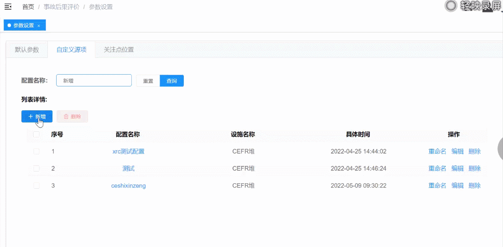Tick the select-all header checkbox
Screen dimensions: 503x247
pos(36,135)
